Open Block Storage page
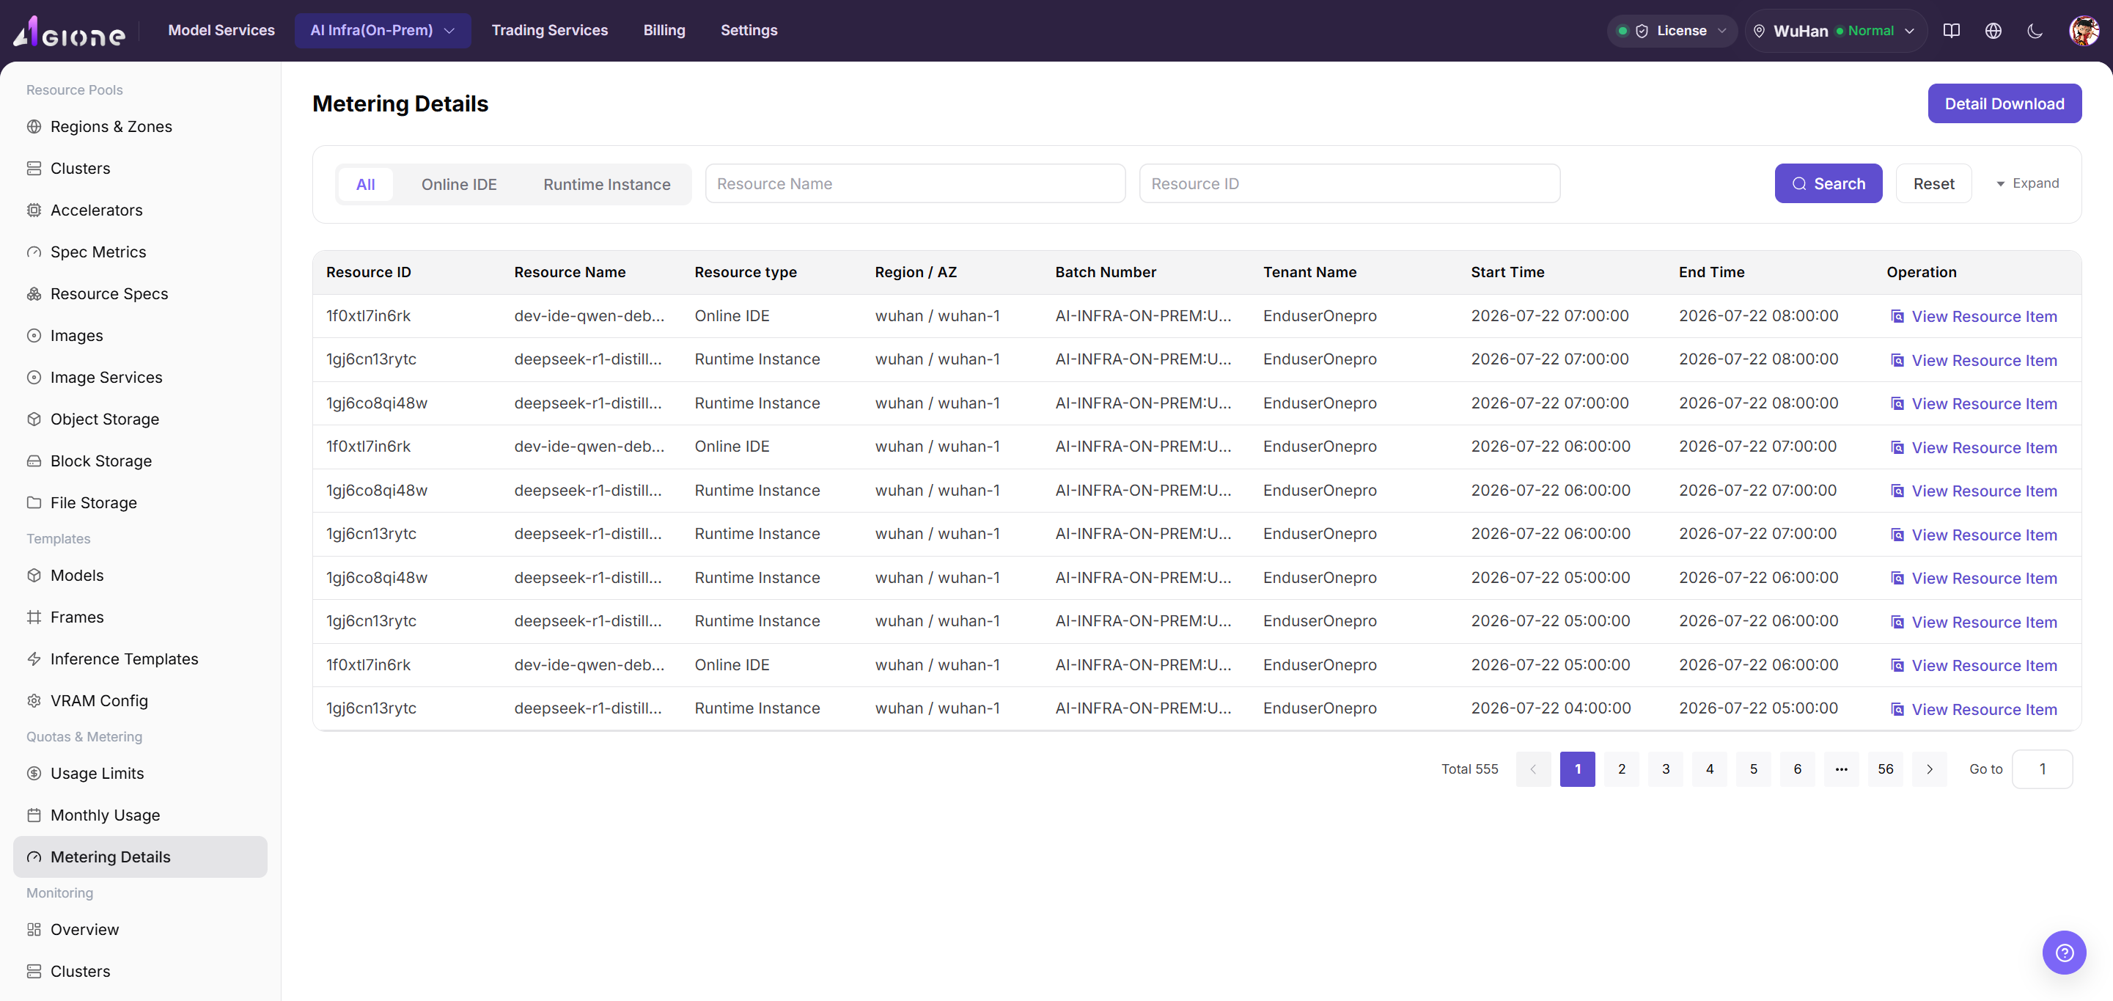 (x=140, y=461)
